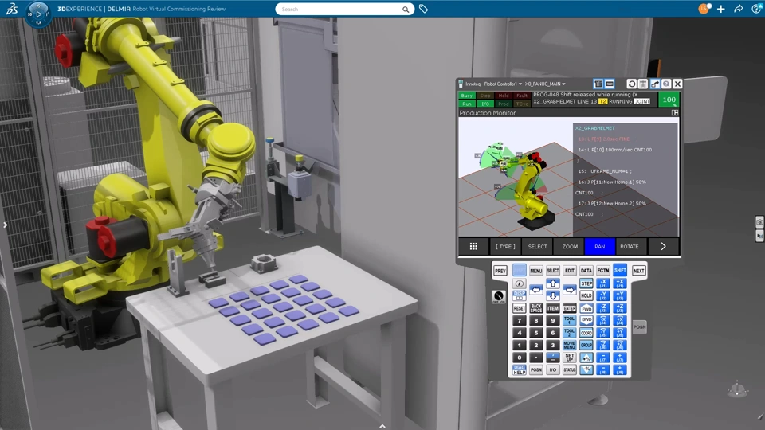The height and width of the screenshot is (430, 765).
Task: Click the RESET key on the keypad
Action: click(x=519, y=308)
